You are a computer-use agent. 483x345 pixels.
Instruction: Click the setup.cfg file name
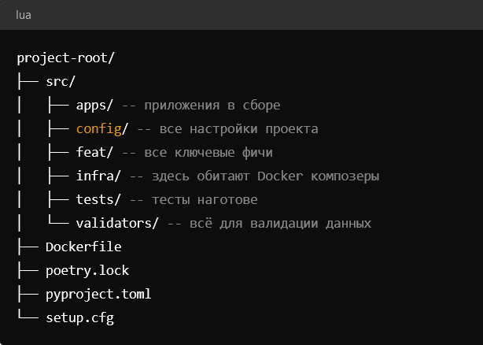(x=79, y=318)
